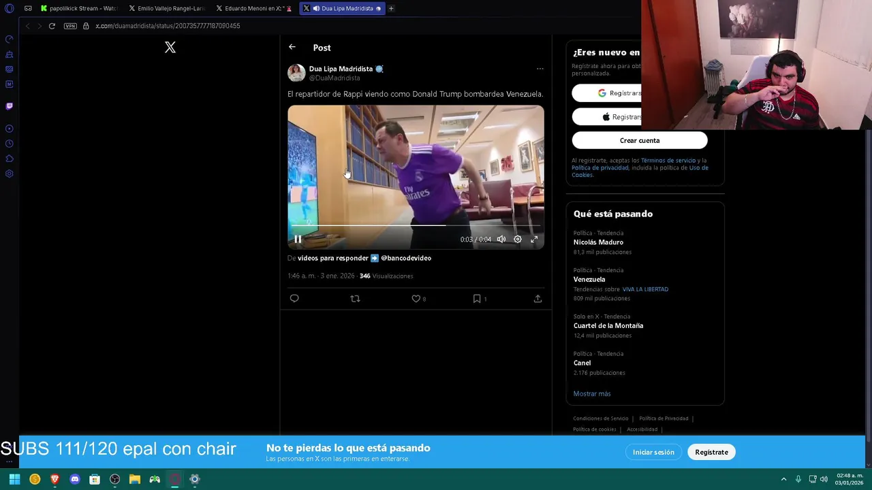The image size is (872, 490).
Task: Reload the current page
Action: pyautogui.click(x=52, y=26)
